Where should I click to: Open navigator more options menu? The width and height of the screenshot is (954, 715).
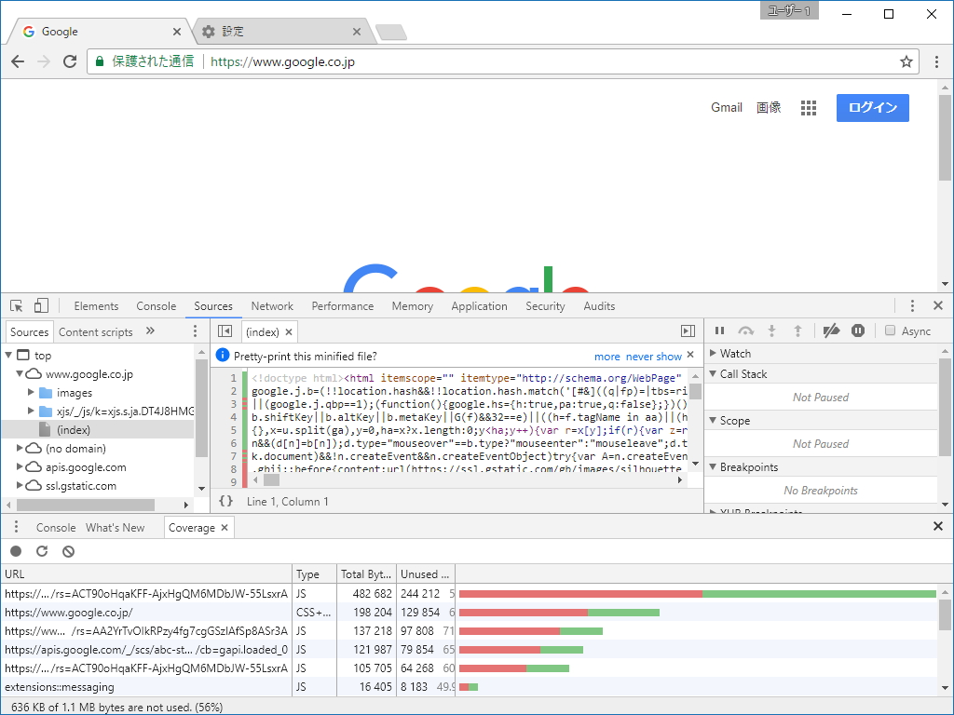[195, 331]
